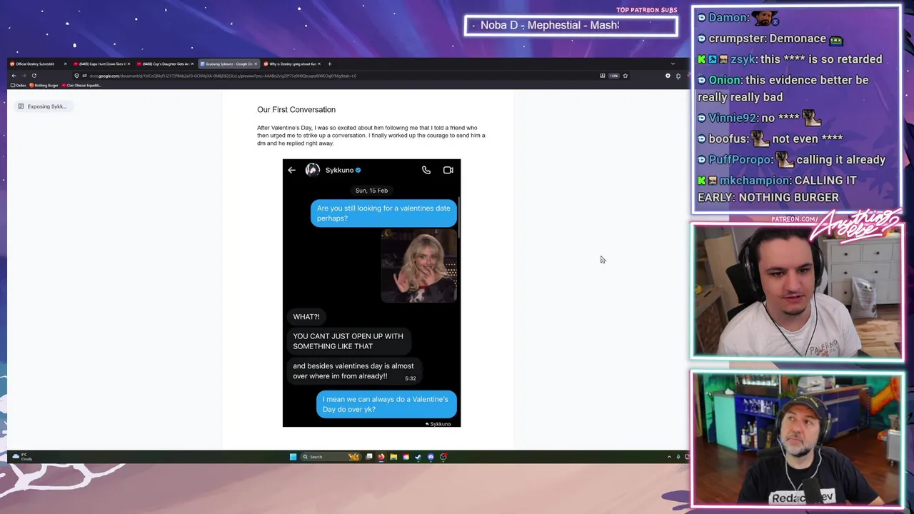Click the microphone icon in system tray
Image resolution: width=914 pixels, height=514 pixels.
tap(678, 457)
